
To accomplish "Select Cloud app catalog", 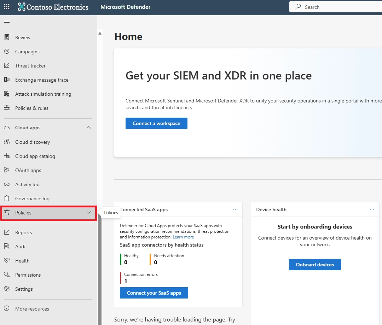I will coord(35,156).
